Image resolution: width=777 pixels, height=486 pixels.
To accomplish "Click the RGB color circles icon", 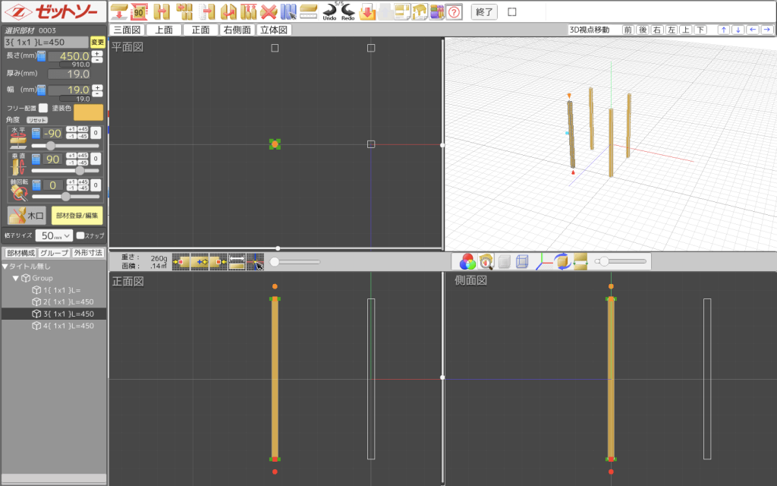I will 467,262.
